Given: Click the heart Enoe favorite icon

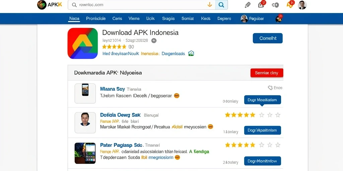Looking at the screenshot, I should (x=275, y=88).
